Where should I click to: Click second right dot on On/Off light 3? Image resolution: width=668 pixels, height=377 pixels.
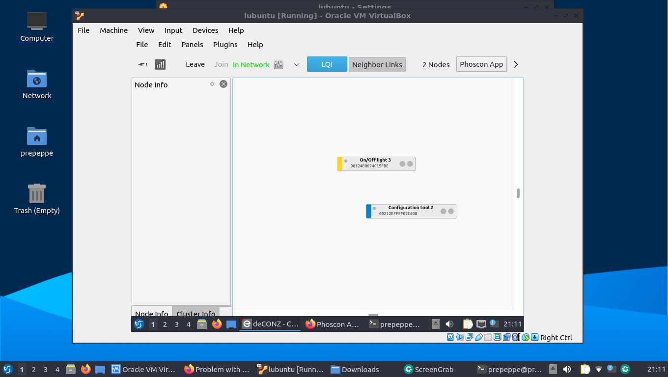[410, 164]
